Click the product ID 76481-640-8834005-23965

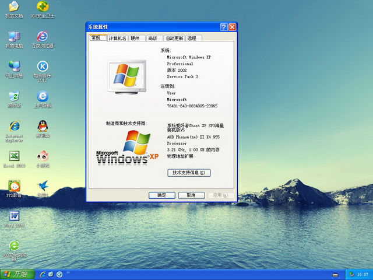pyautogui.click(x=192, y=106)
